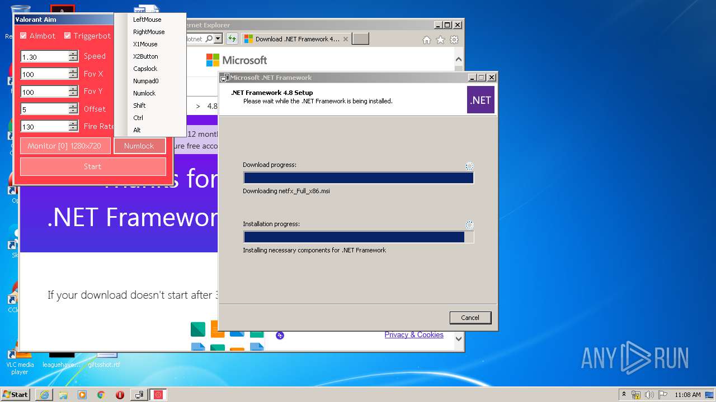
Task: Click the Speed value field showing 1.30
Action: click(45, 56)
